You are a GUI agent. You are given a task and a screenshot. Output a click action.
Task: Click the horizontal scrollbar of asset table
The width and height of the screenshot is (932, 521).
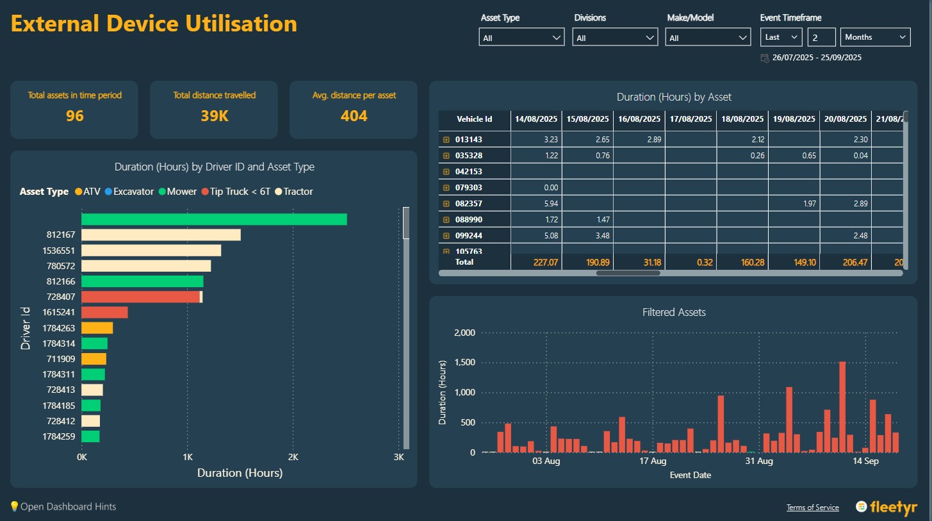click(628, 273)
